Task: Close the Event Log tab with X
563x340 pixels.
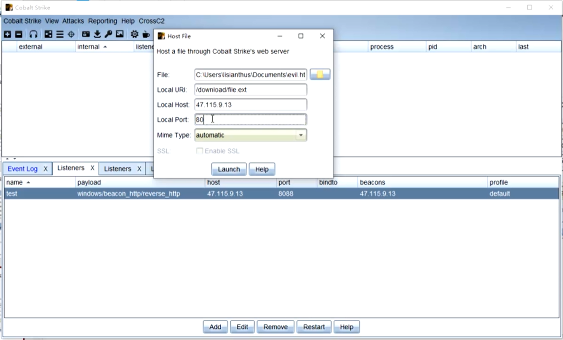Action: click(x=46, y=169)
